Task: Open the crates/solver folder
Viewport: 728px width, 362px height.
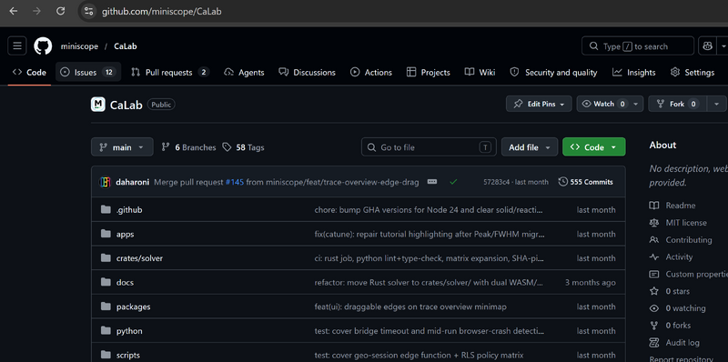Action: (x=139, y=258)
